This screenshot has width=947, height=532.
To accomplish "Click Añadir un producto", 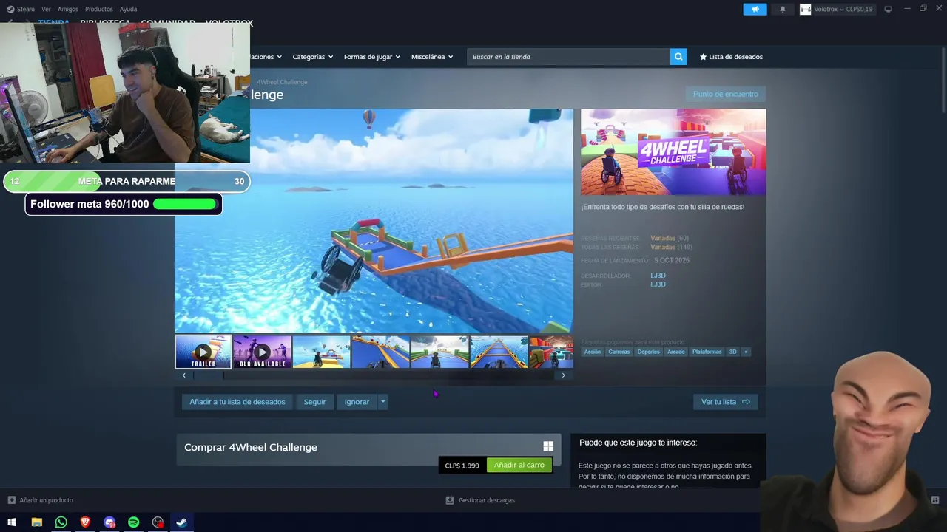I will (x=40, y=500).
